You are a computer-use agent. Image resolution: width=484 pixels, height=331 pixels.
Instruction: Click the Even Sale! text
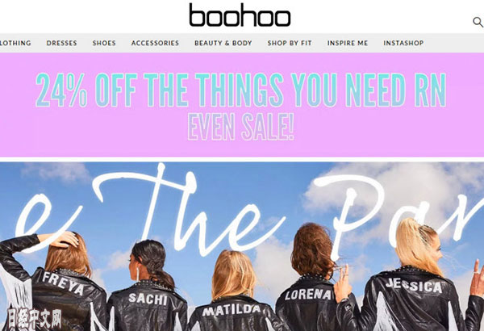point(240,127)
